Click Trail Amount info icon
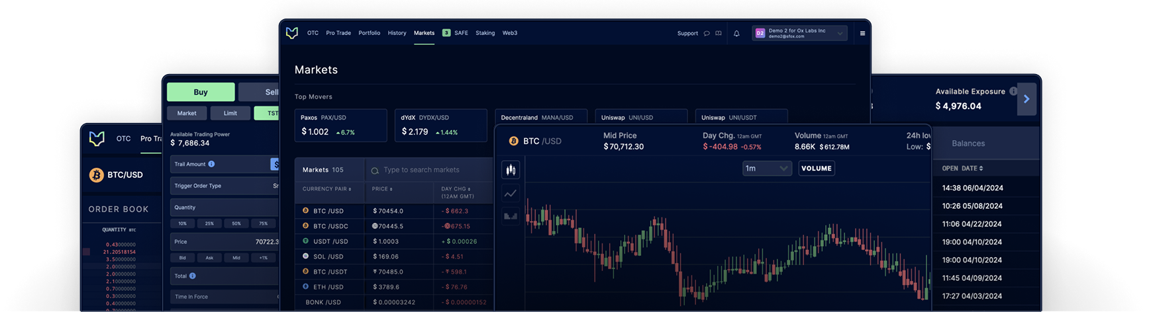 [211, 164]
